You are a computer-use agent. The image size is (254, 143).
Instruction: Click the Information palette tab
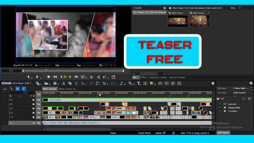(x=223, y=133)
